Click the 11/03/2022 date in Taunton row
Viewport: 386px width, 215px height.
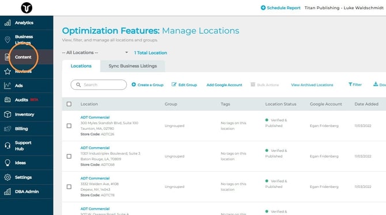coord(362,125)
